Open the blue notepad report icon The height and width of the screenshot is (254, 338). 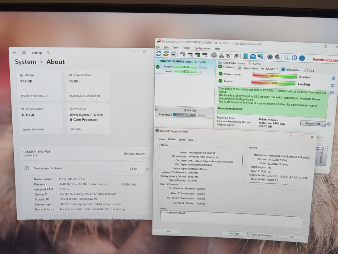point(245,56)
